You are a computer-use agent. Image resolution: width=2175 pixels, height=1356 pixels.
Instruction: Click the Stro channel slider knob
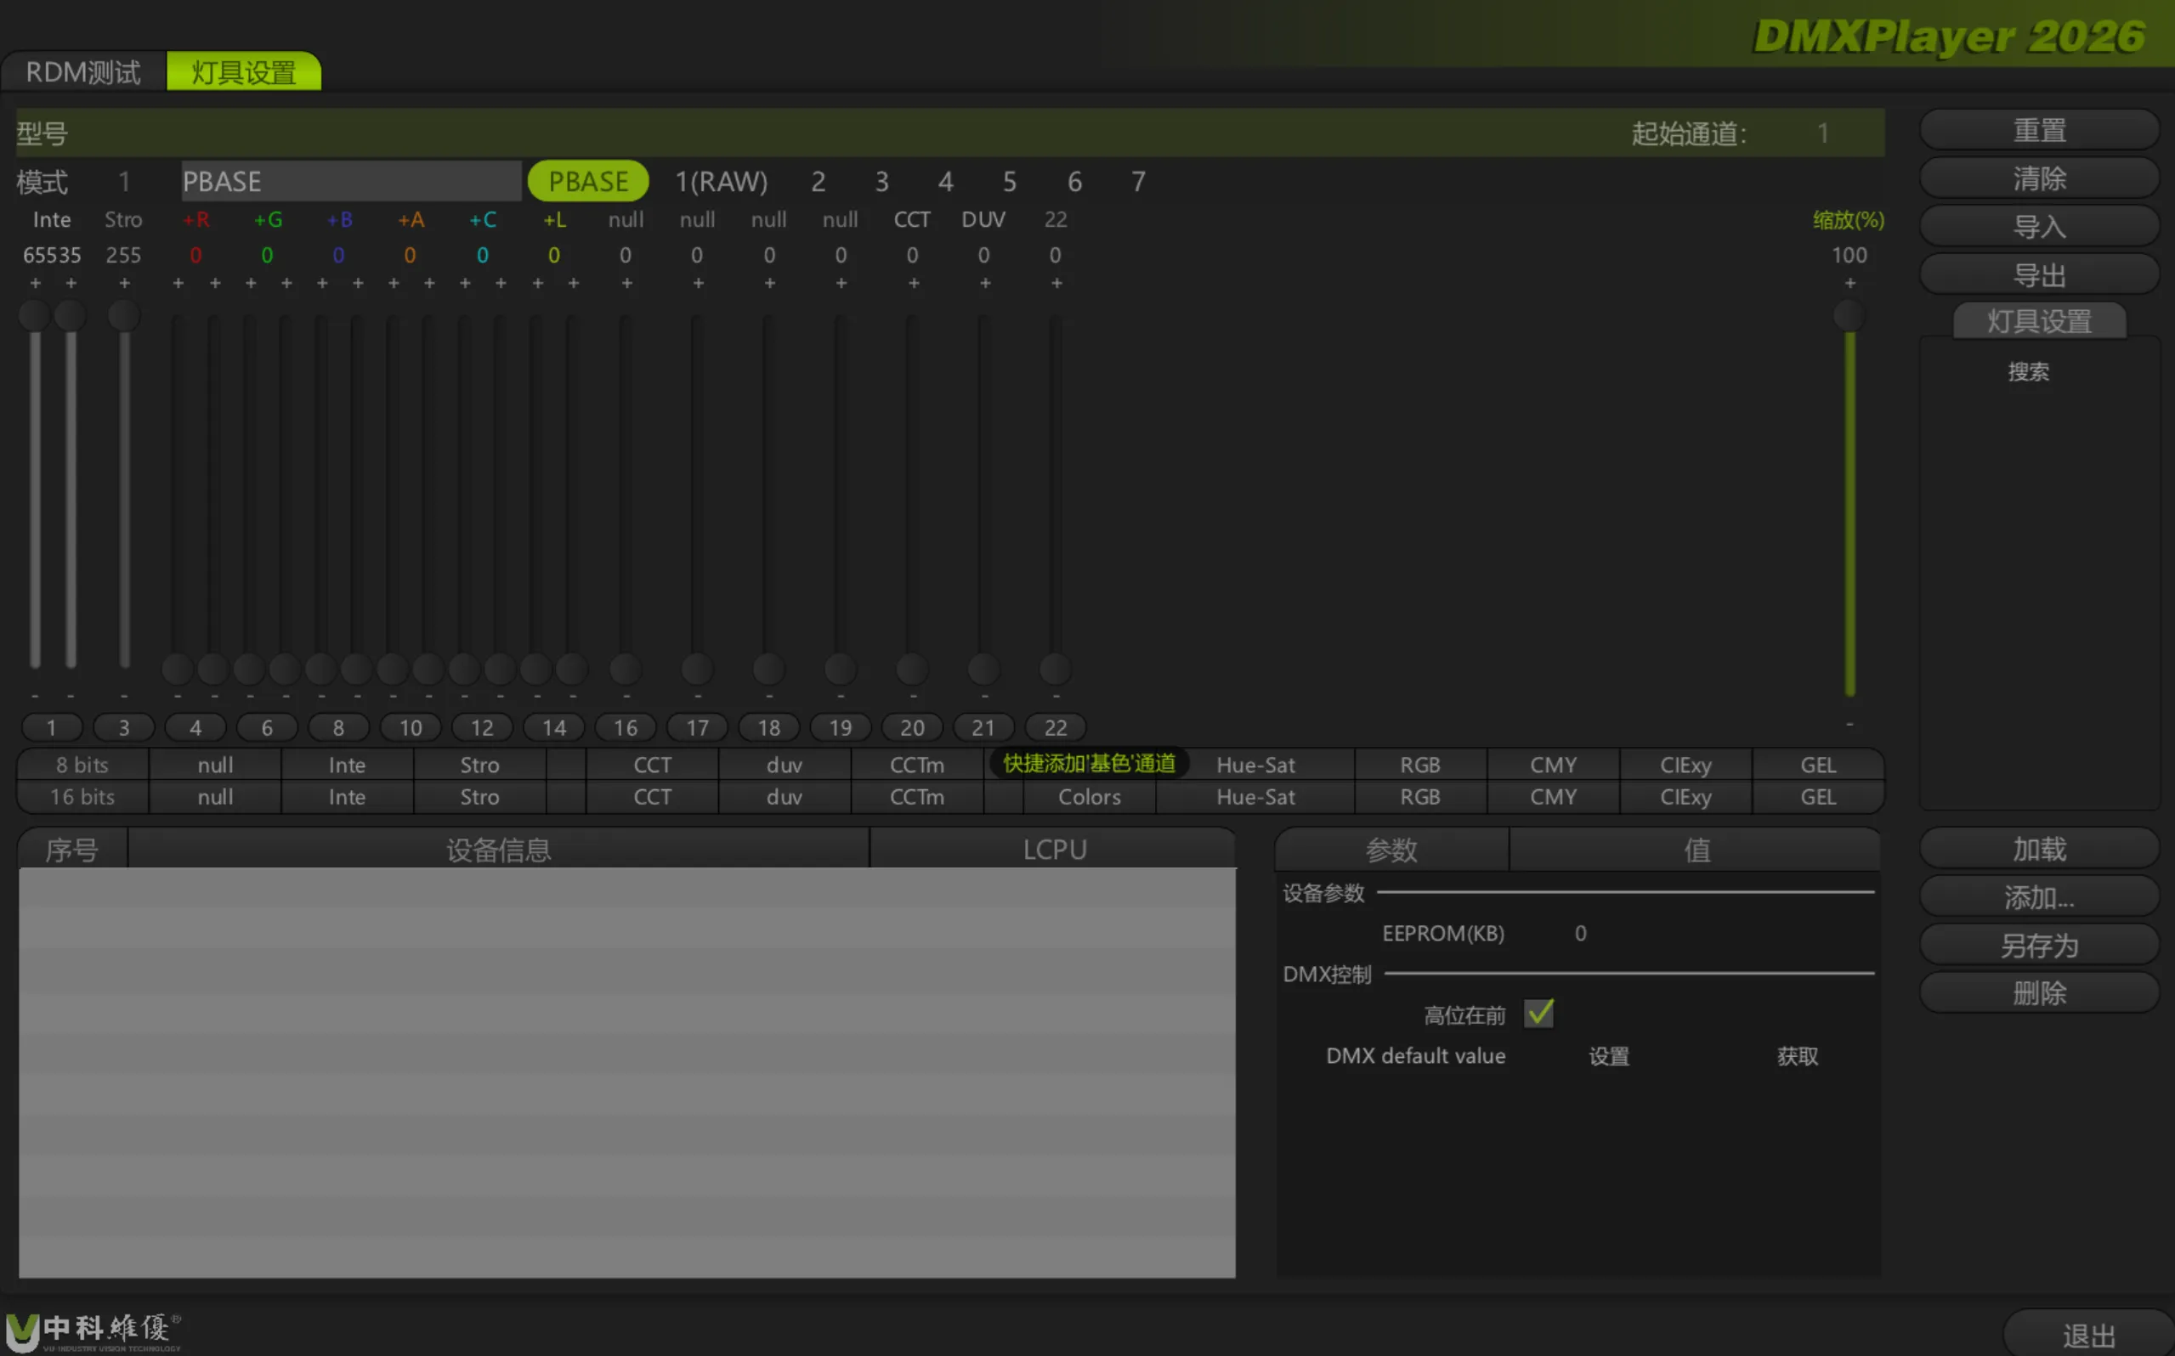[x=124, y=314]
